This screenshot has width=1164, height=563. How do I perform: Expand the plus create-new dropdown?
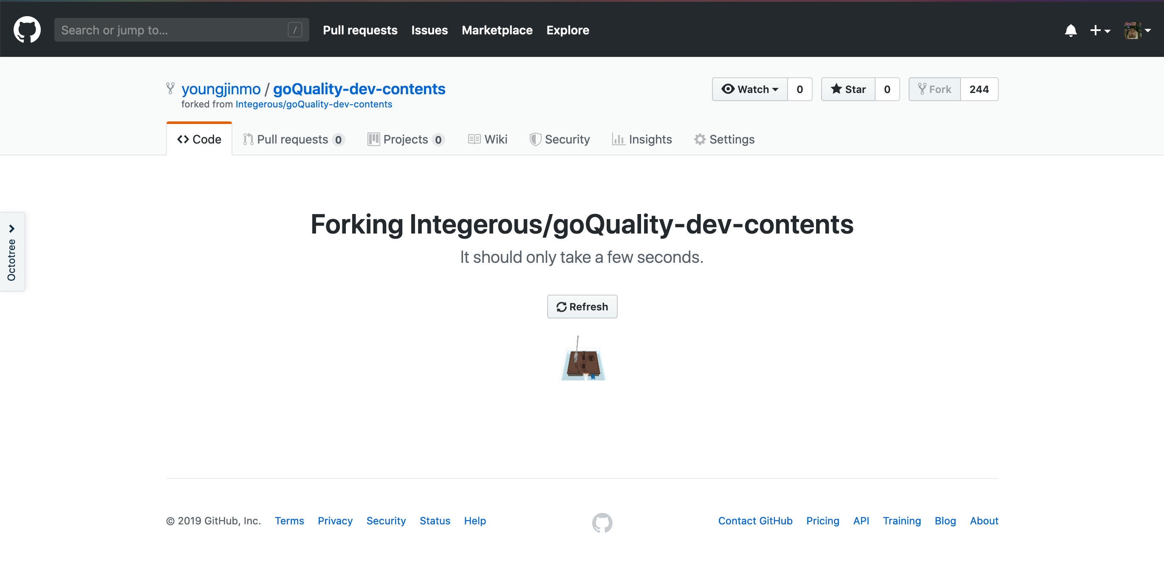click(1099, 30)
